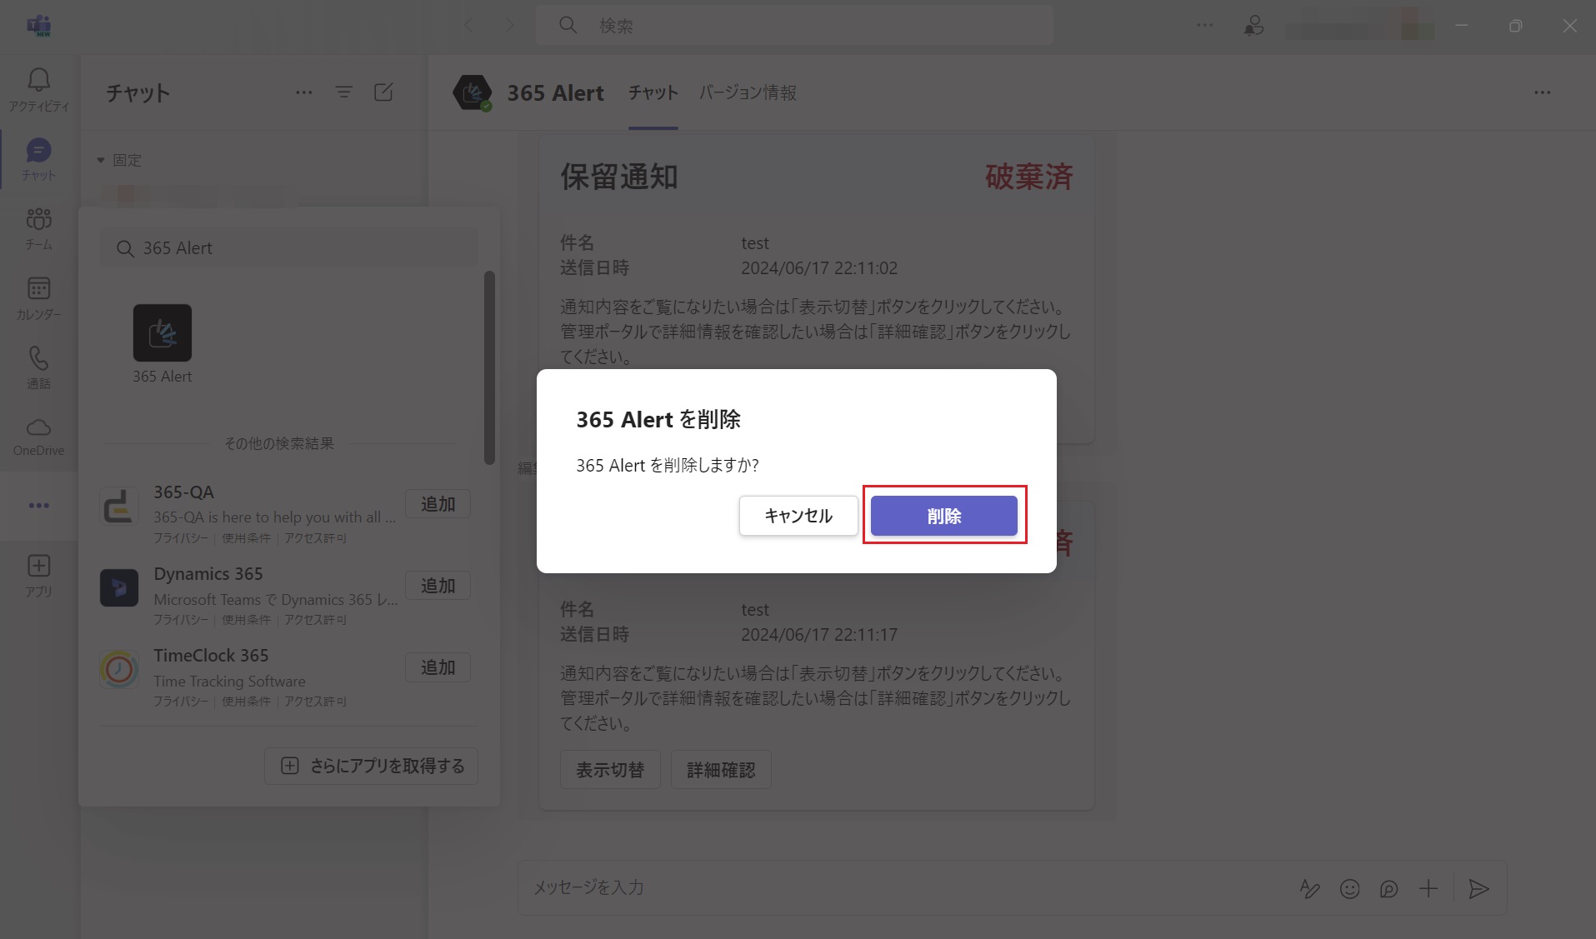1596x939 pixels.
Task: Open the Activity bell icon
Action: (38, 80)
